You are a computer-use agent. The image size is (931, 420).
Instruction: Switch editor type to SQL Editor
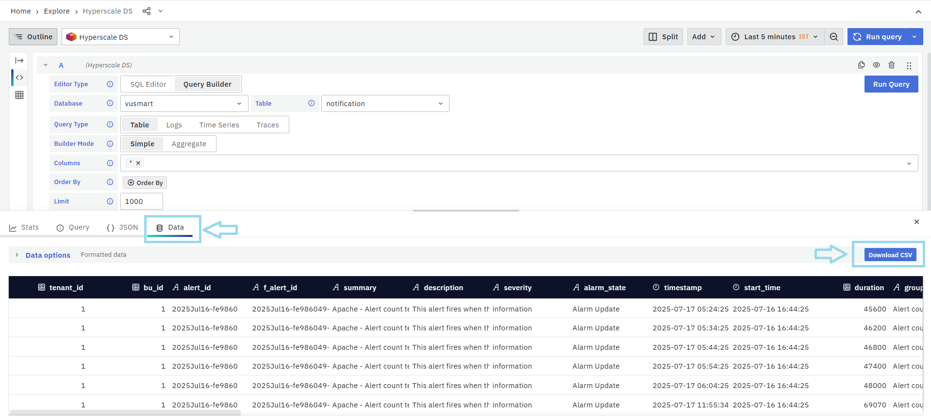148,84
